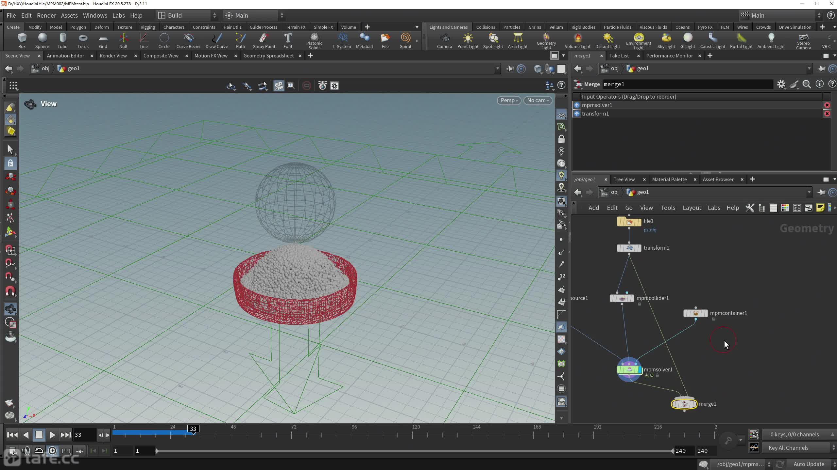Toggle the transform1 node display flag
The image size is (837, 470).
[639, 247]
